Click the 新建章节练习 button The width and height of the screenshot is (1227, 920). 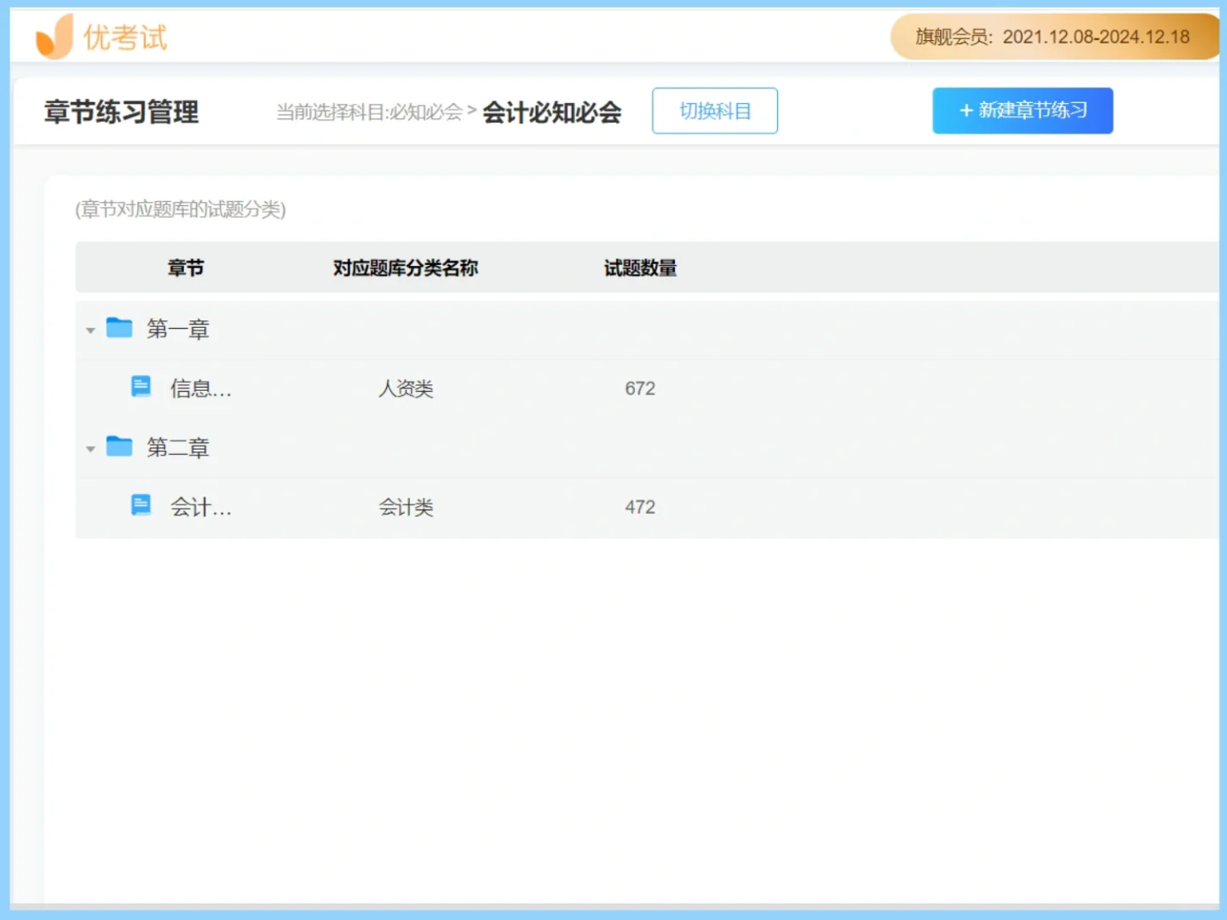(1022, 111)
